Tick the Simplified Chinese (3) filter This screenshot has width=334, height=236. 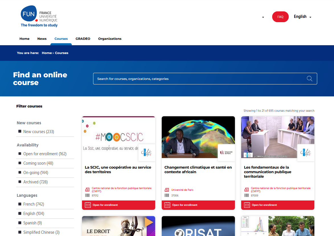pyautogui.click(x=20, y=232)
